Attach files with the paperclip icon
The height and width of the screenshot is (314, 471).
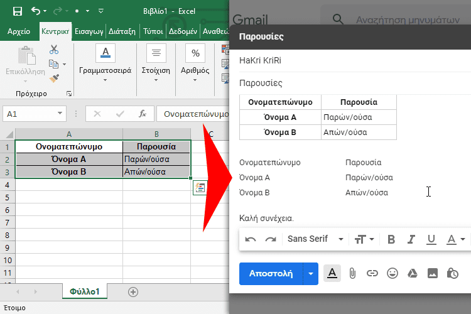(x=352, y=273)
